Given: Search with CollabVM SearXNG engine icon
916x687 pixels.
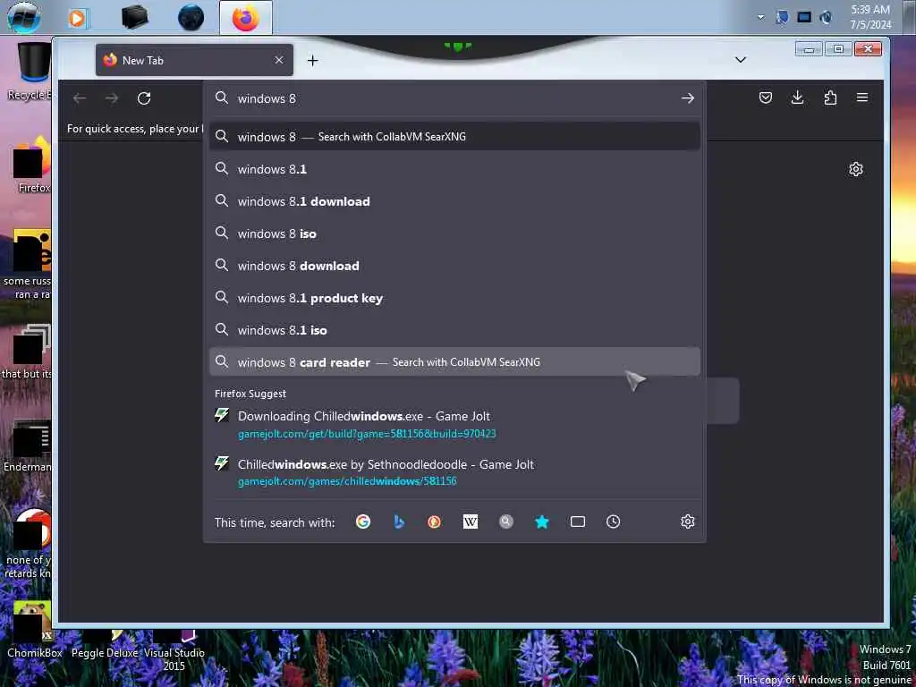Looking at the screenshot, I should tap(506, 522).
